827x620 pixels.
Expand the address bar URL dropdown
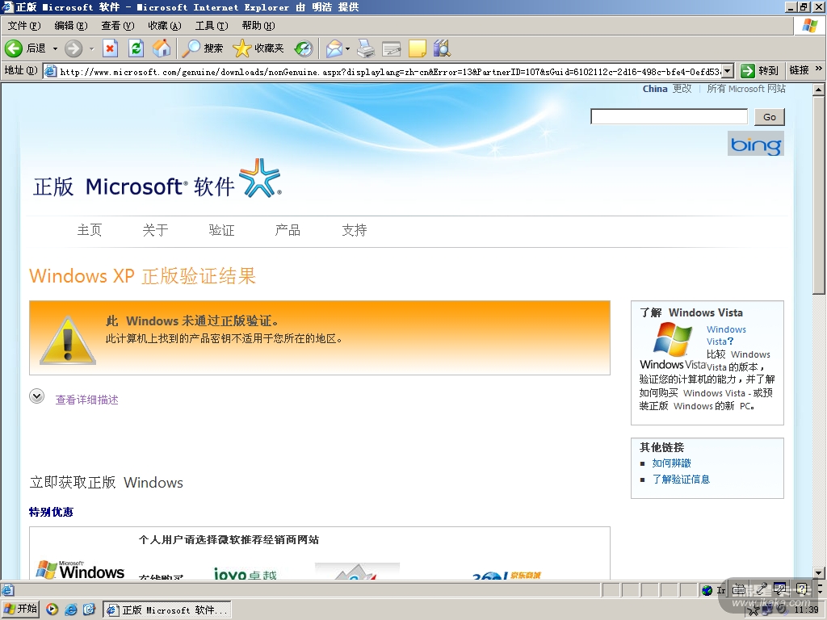(728, 71)
